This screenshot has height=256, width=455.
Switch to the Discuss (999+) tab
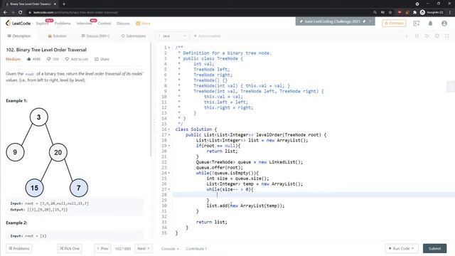(95, 36)
